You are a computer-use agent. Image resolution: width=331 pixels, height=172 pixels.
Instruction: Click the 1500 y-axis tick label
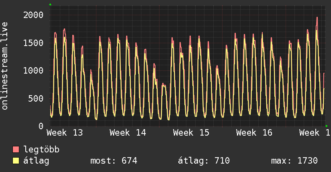(33, 43)
